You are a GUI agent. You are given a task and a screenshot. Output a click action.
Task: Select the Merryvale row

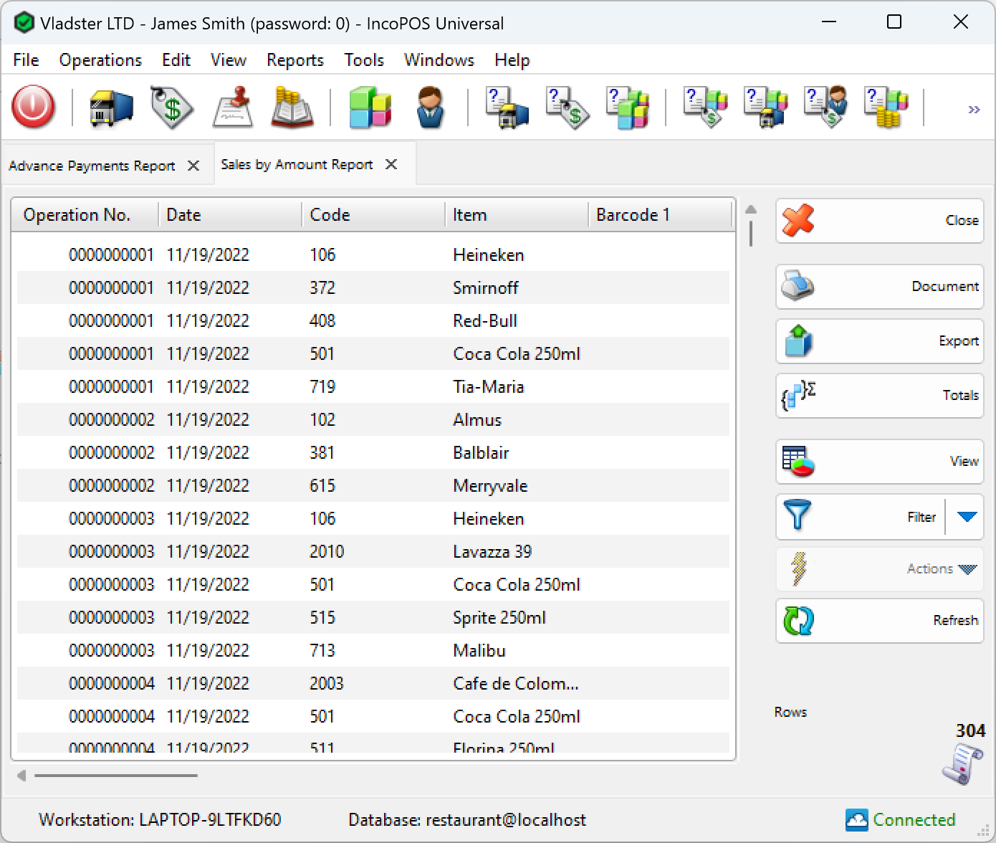tap(373, 486)
